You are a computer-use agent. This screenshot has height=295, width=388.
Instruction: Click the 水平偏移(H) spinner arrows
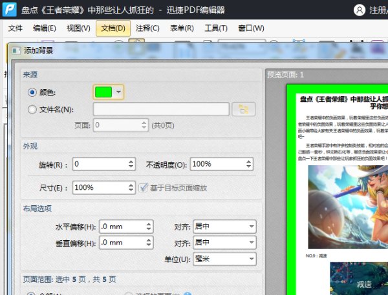(x=149, y=227)
